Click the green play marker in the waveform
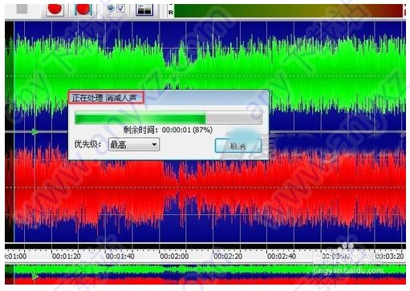 [35, 131]
